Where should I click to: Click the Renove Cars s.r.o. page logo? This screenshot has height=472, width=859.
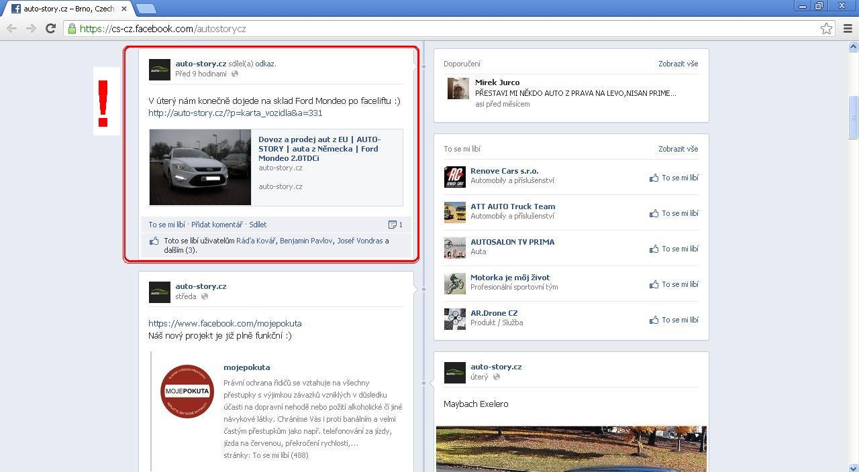pos(454,177)
